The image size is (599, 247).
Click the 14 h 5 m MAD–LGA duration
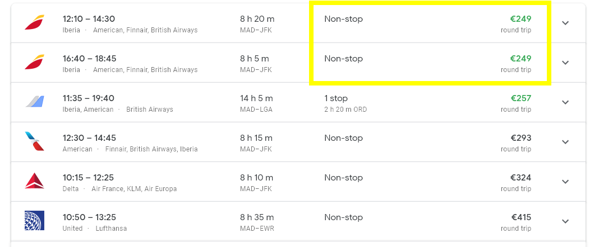(x=256, y=103)
